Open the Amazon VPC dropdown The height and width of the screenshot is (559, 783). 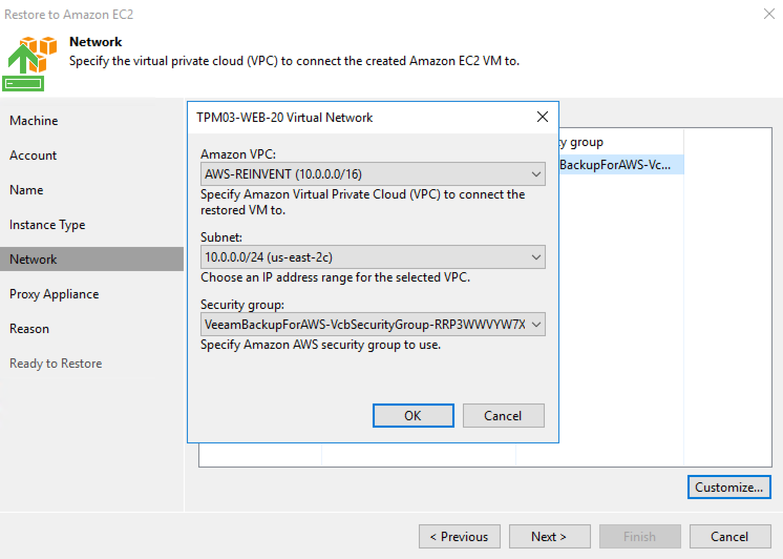pyautogui.click(x=373, y=174)
